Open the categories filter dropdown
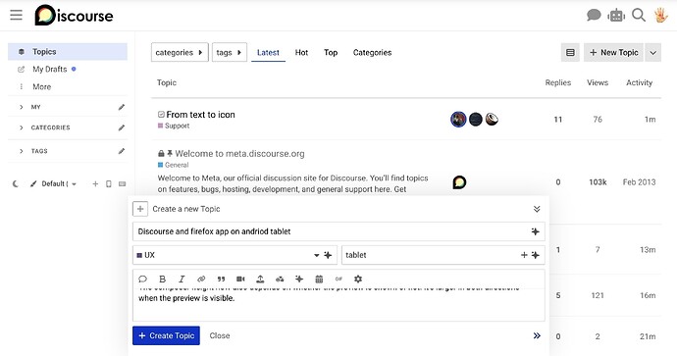The height and width of the screenshot is (356, 677). [x=180, y=52]
